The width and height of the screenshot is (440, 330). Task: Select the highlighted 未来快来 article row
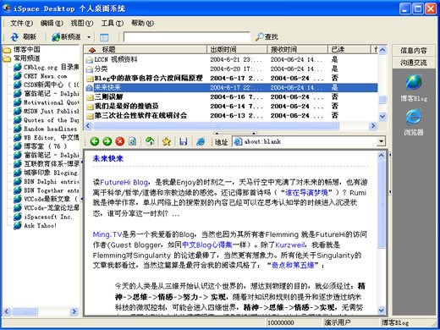pyautogui.click(x=231, y=87)
